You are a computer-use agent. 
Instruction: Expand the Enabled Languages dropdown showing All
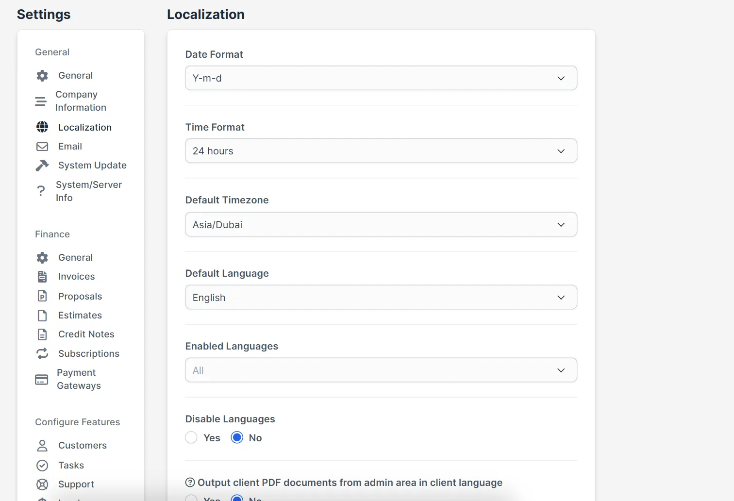point(381,370)
